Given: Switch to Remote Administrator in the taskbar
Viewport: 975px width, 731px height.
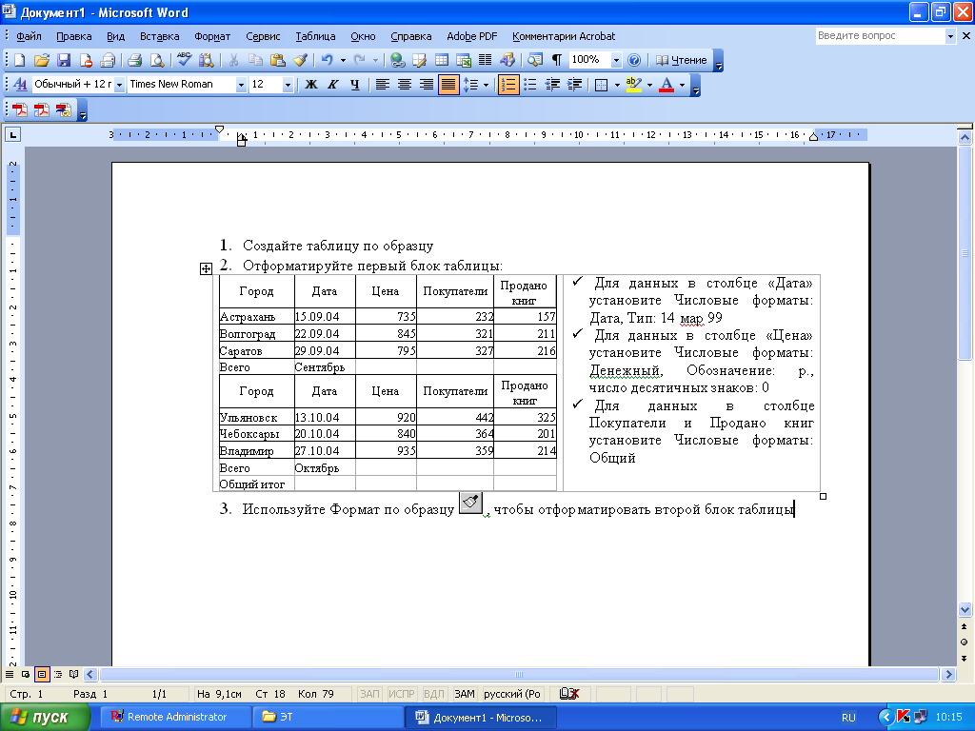Looking at the screenshot, I should (175, 717).
